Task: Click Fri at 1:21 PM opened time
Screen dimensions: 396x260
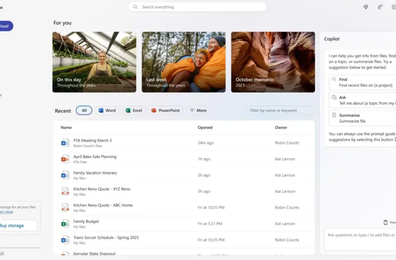Action: (210, 223)
